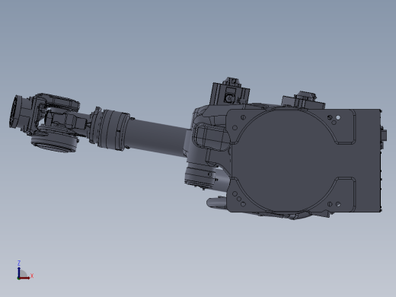Click the XYZ orientation triad
This screenshot has width=396, height=297.
click(24, 270)
